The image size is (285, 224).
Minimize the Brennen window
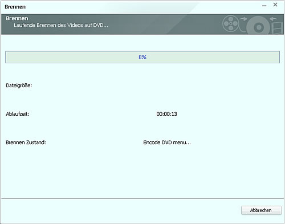pyautogui.click(x=264, y=6)
